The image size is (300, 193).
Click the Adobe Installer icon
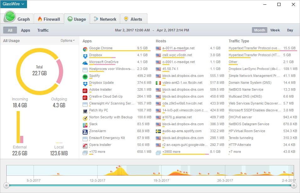[85, 91]
